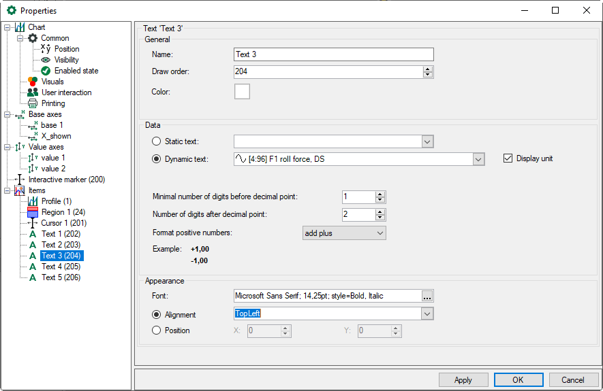The height and width of the screenshot is (391, 603).
Task: Click the Printing printer icon
Action: [33, 103]
